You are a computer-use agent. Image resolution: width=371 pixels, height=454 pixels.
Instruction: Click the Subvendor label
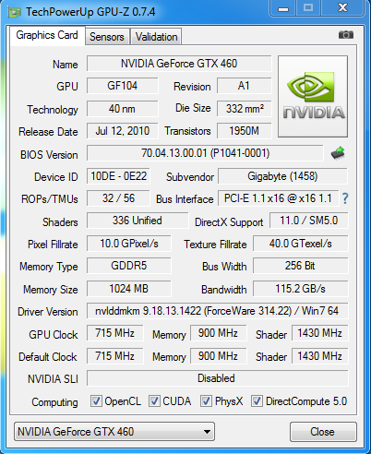190,177
